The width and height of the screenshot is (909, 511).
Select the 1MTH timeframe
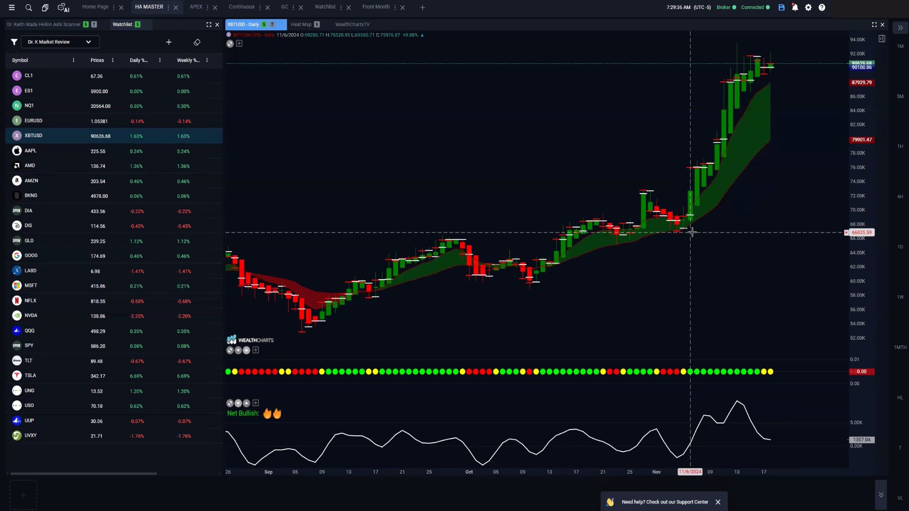click(900, 347)
